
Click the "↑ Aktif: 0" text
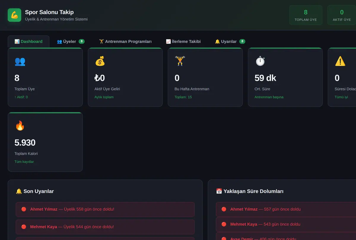pyautogui.click(x=21, y=97)
